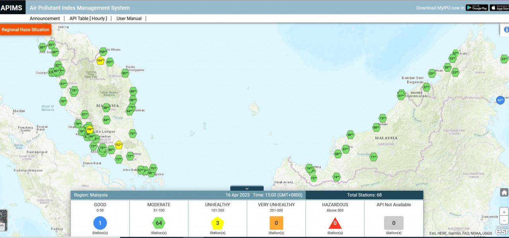
Task: Open API Table [Hourly] page
Action: pyautogui.click(x=88, y=18)
